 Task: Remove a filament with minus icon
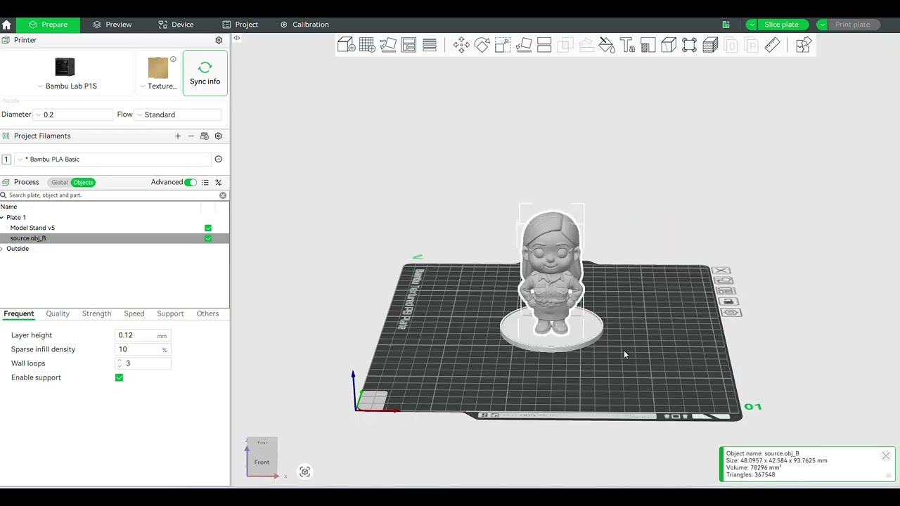tap(191, 136)
